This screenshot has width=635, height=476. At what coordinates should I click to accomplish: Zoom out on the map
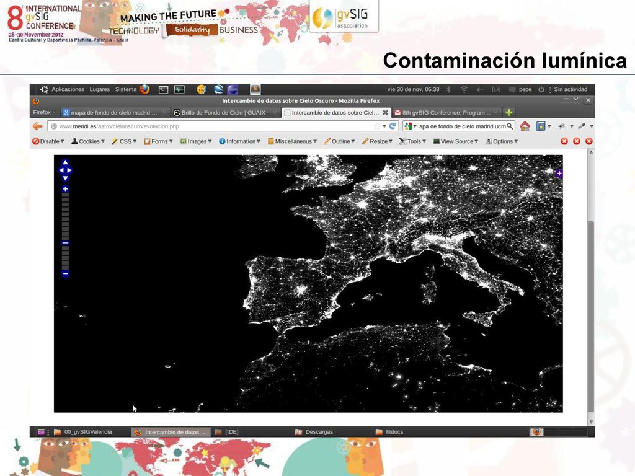(x=65, y=273)
